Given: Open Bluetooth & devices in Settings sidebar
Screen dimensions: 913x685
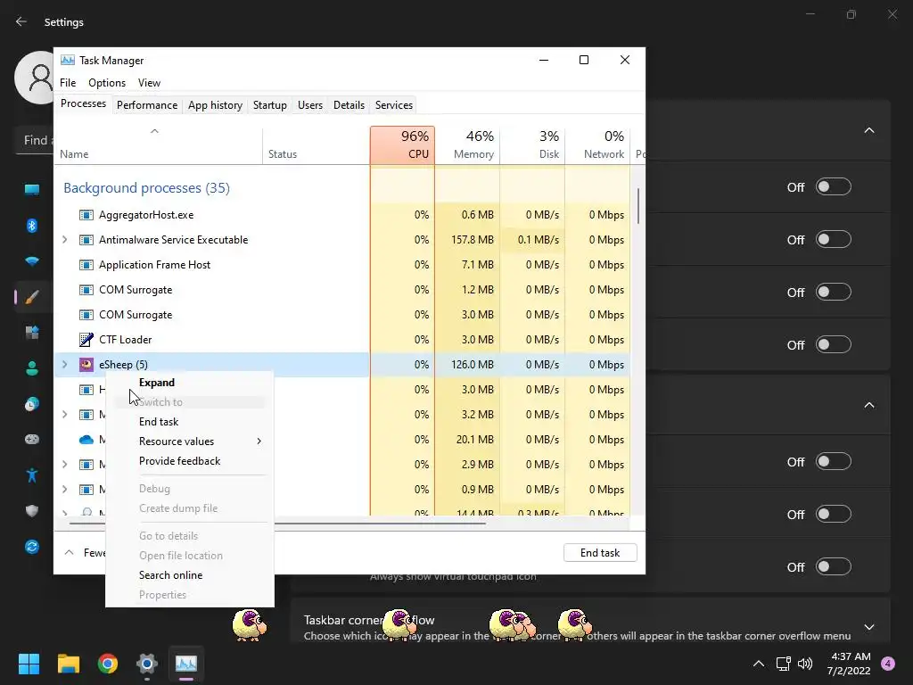Looking at the screenshot, I should tap(32, 226).
